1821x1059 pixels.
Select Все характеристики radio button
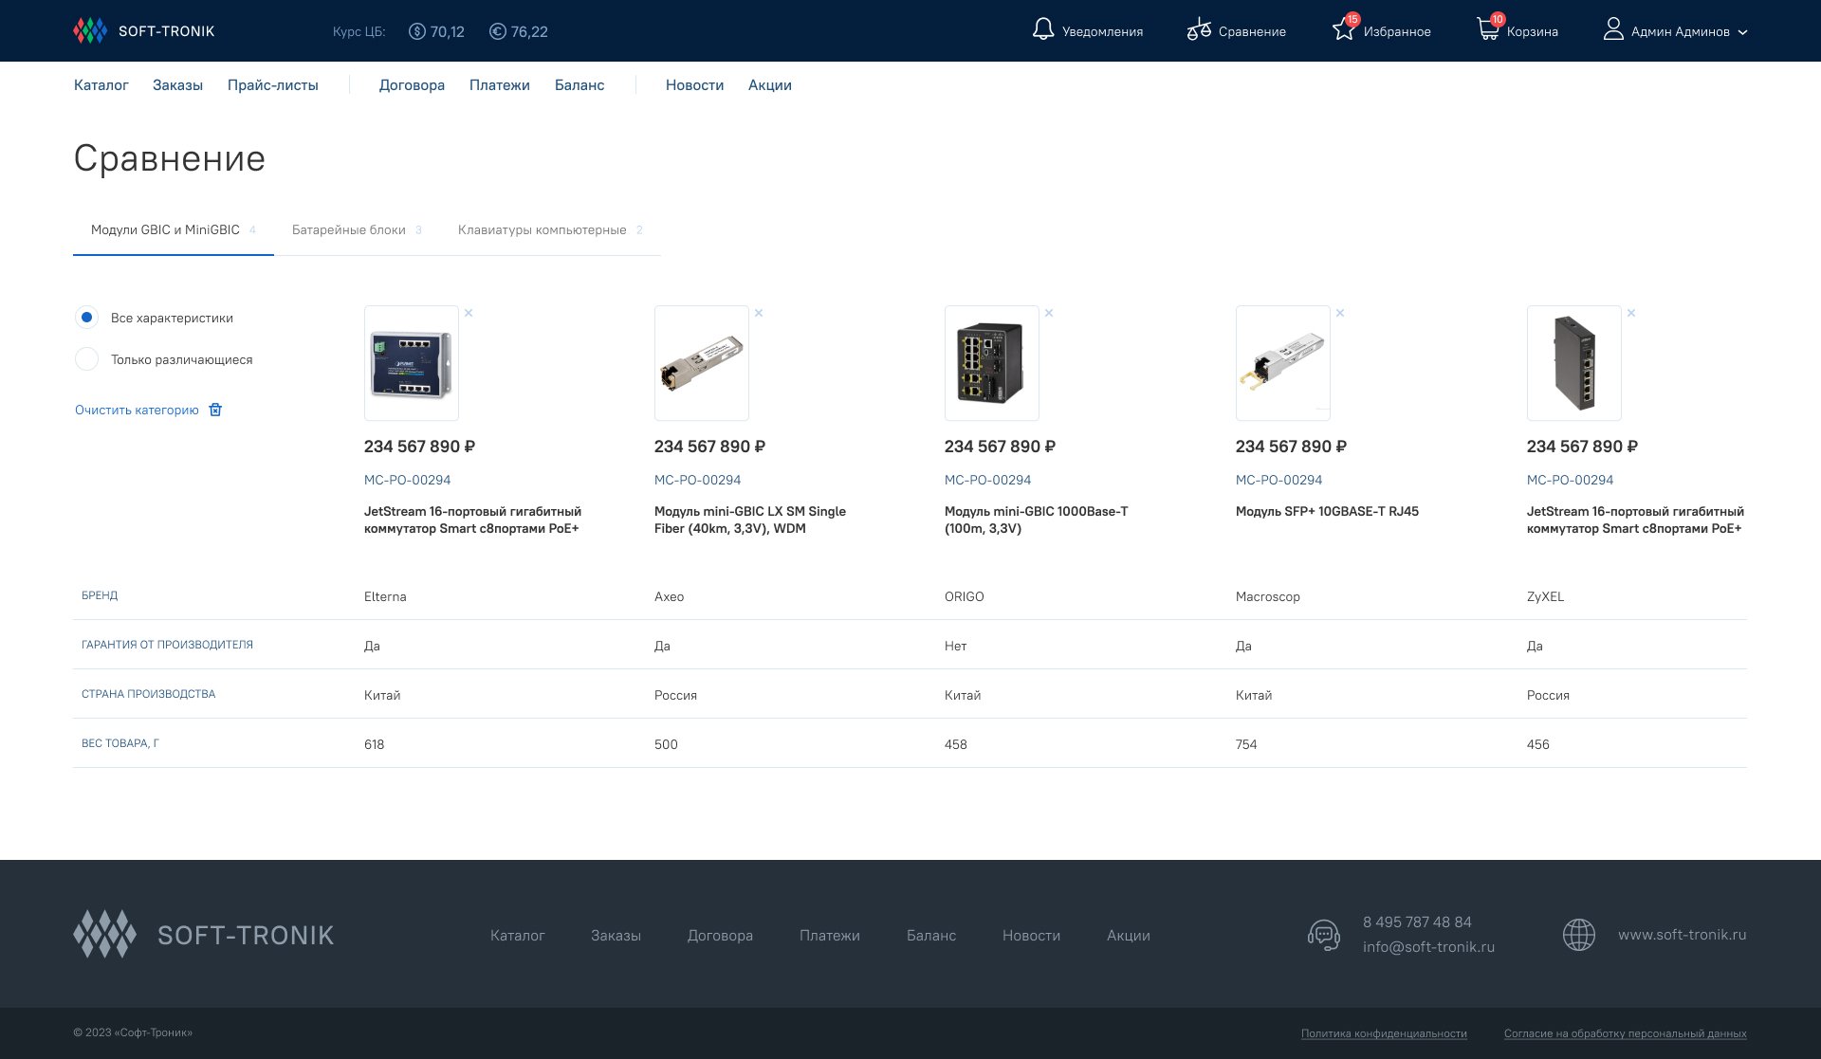point(86,318)
